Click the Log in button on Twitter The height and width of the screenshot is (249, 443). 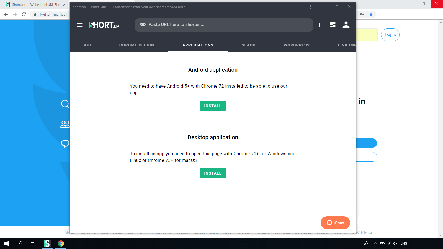[x=390, y=35]
